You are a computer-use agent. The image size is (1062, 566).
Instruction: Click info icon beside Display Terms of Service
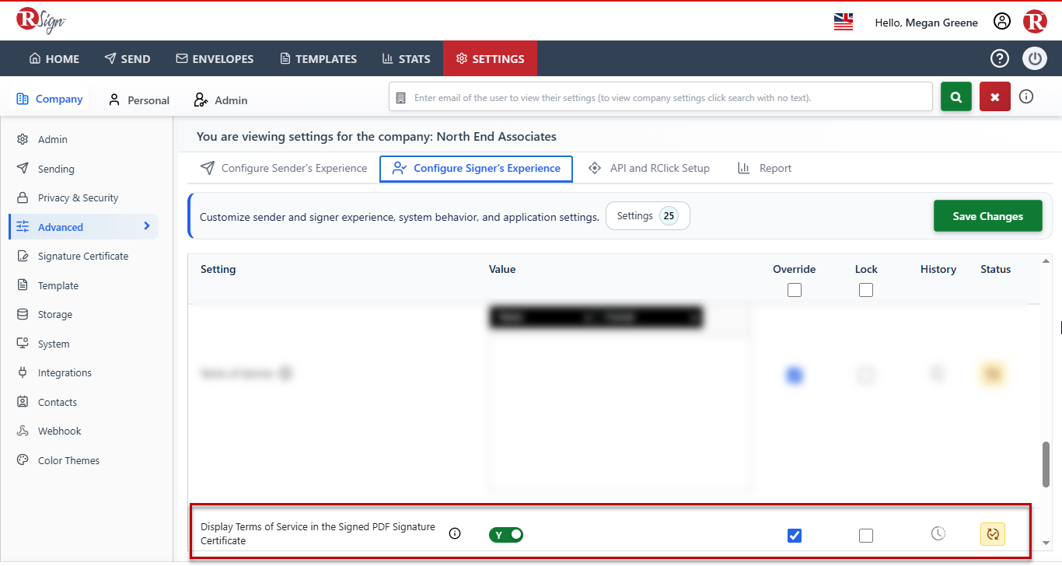(x=456, y=533)
